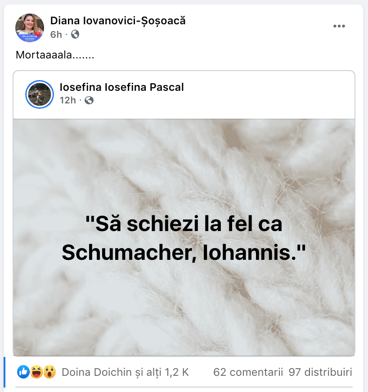The width and height of the screenshot is (368, 392).
Task: Click the 12h shared post timestamp
Action: pos(68,100)
